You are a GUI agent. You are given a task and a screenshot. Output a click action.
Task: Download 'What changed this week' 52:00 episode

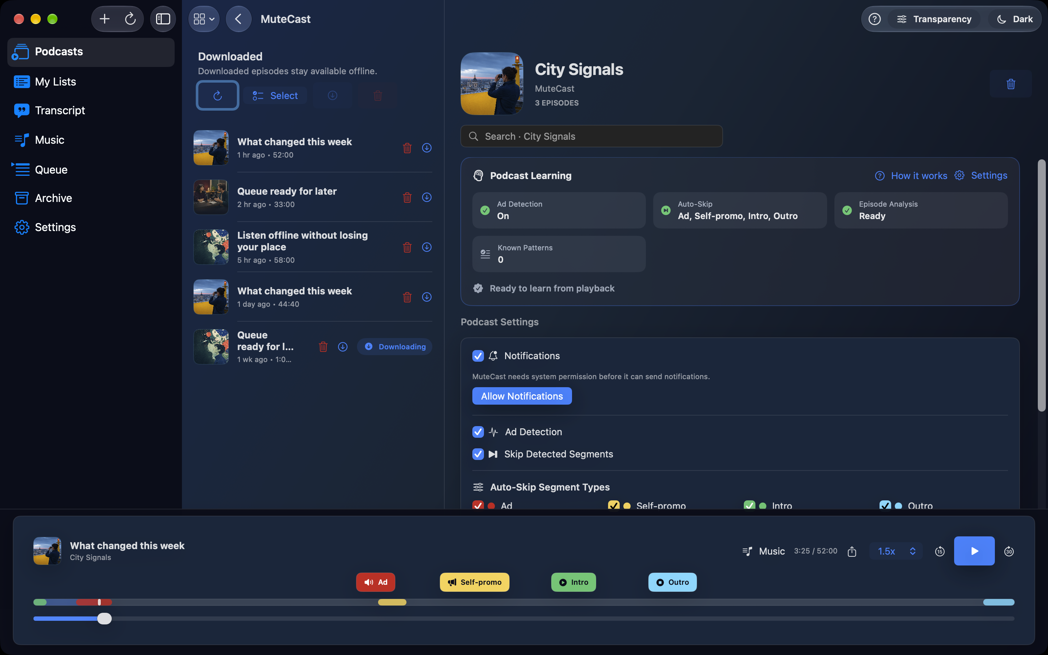point(426,148)
